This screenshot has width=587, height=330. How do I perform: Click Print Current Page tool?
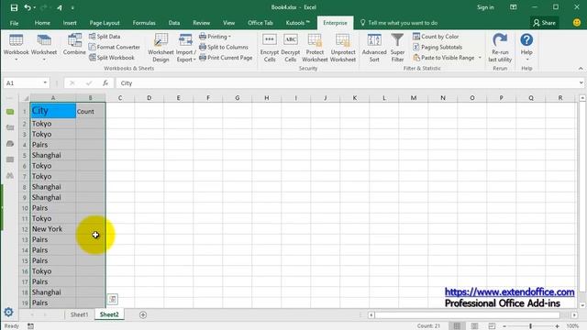point(226,58)
